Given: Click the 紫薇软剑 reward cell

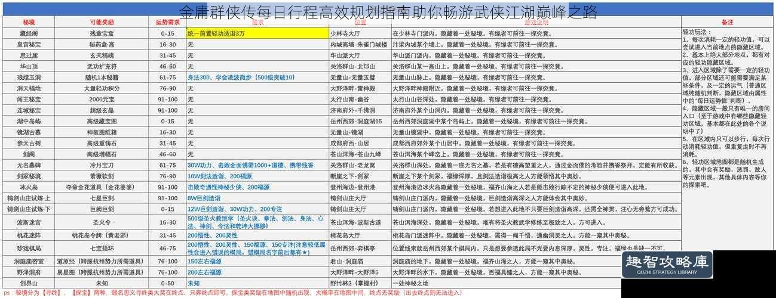Looking at the screenshot, I should (x=102, y=176).
